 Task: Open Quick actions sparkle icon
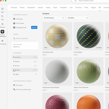pos(2,41)
